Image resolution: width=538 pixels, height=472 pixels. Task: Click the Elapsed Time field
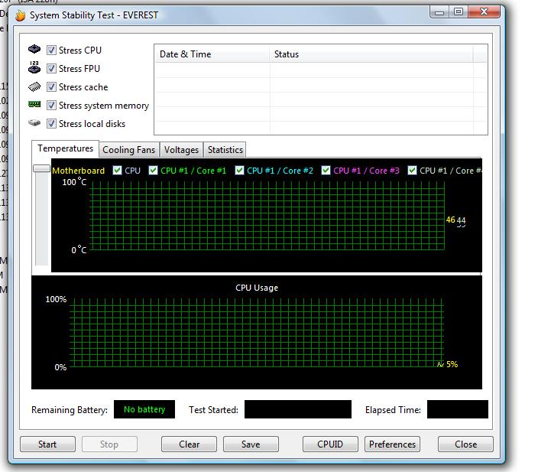(457, 409)
